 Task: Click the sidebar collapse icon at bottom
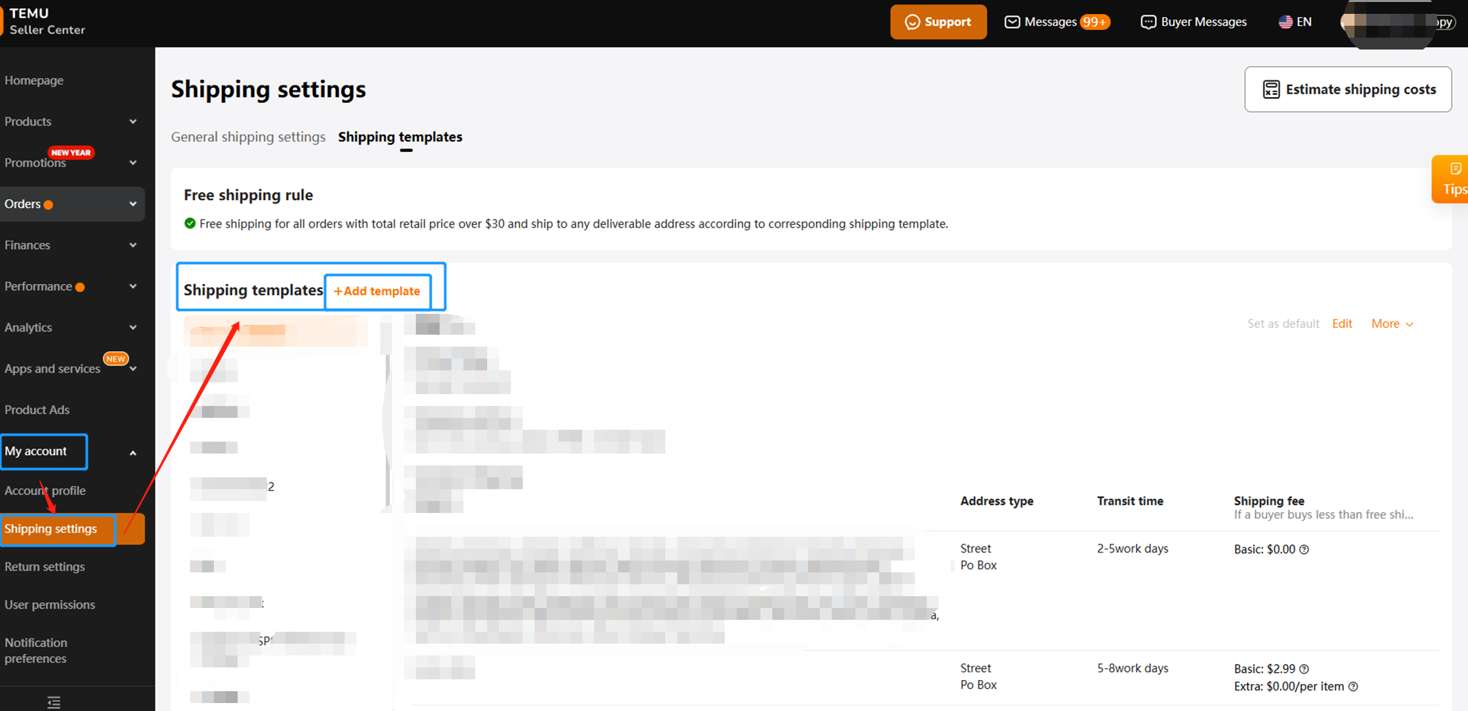[x=54, y=702]
